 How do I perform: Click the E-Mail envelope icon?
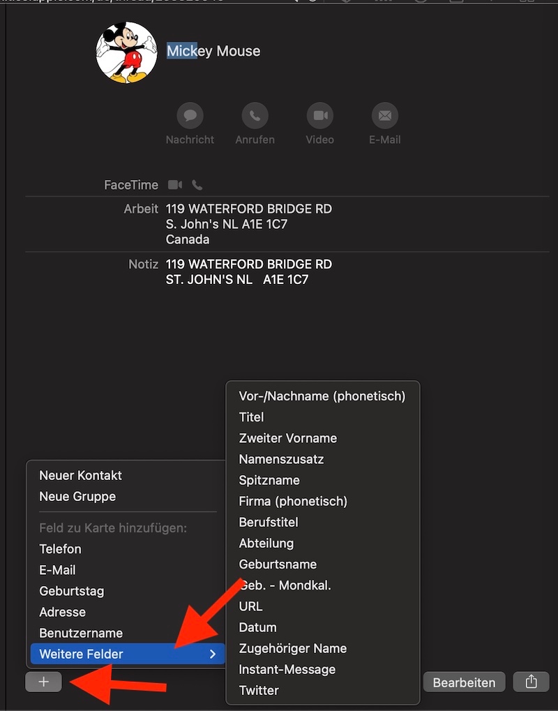click(384, 115)
